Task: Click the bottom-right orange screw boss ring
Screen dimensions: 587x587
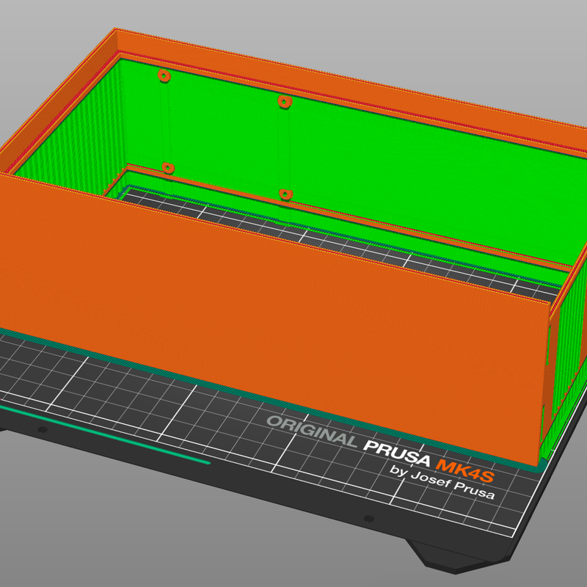Action: click(x=285, y=194)
